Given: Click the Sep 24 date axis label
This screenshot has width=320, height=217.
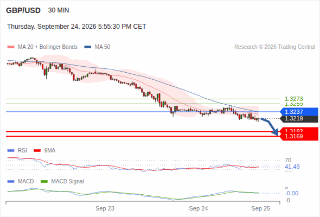Looking at the screenshot, I should coord(199,208).
